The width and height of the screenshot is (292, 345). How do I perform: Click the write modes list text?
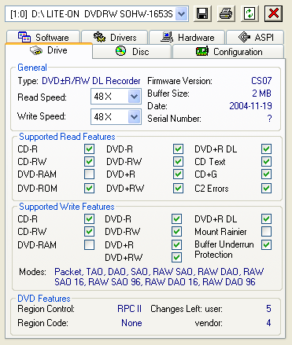[159, 277]
